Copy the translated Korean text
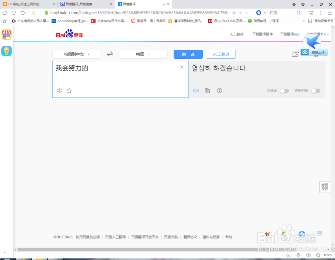This screenshot has height=260, width=335. (207, 90)
